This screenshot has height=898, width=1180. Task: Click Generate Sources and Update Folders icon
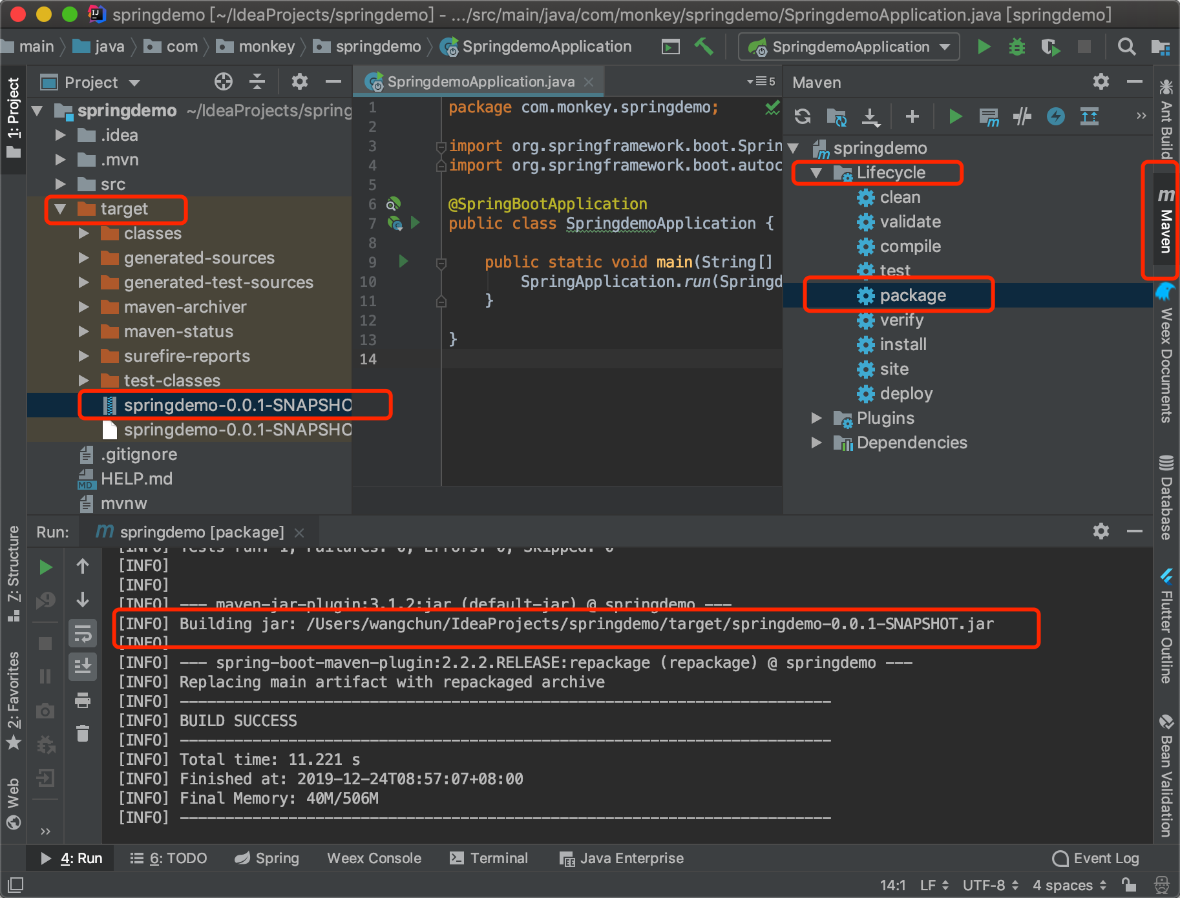836,117
